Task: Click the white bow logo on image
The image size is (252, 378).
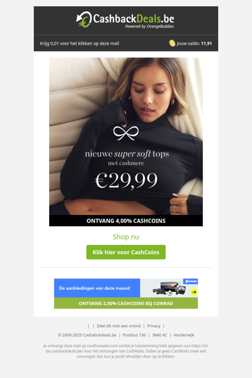Action: (126, 133)
